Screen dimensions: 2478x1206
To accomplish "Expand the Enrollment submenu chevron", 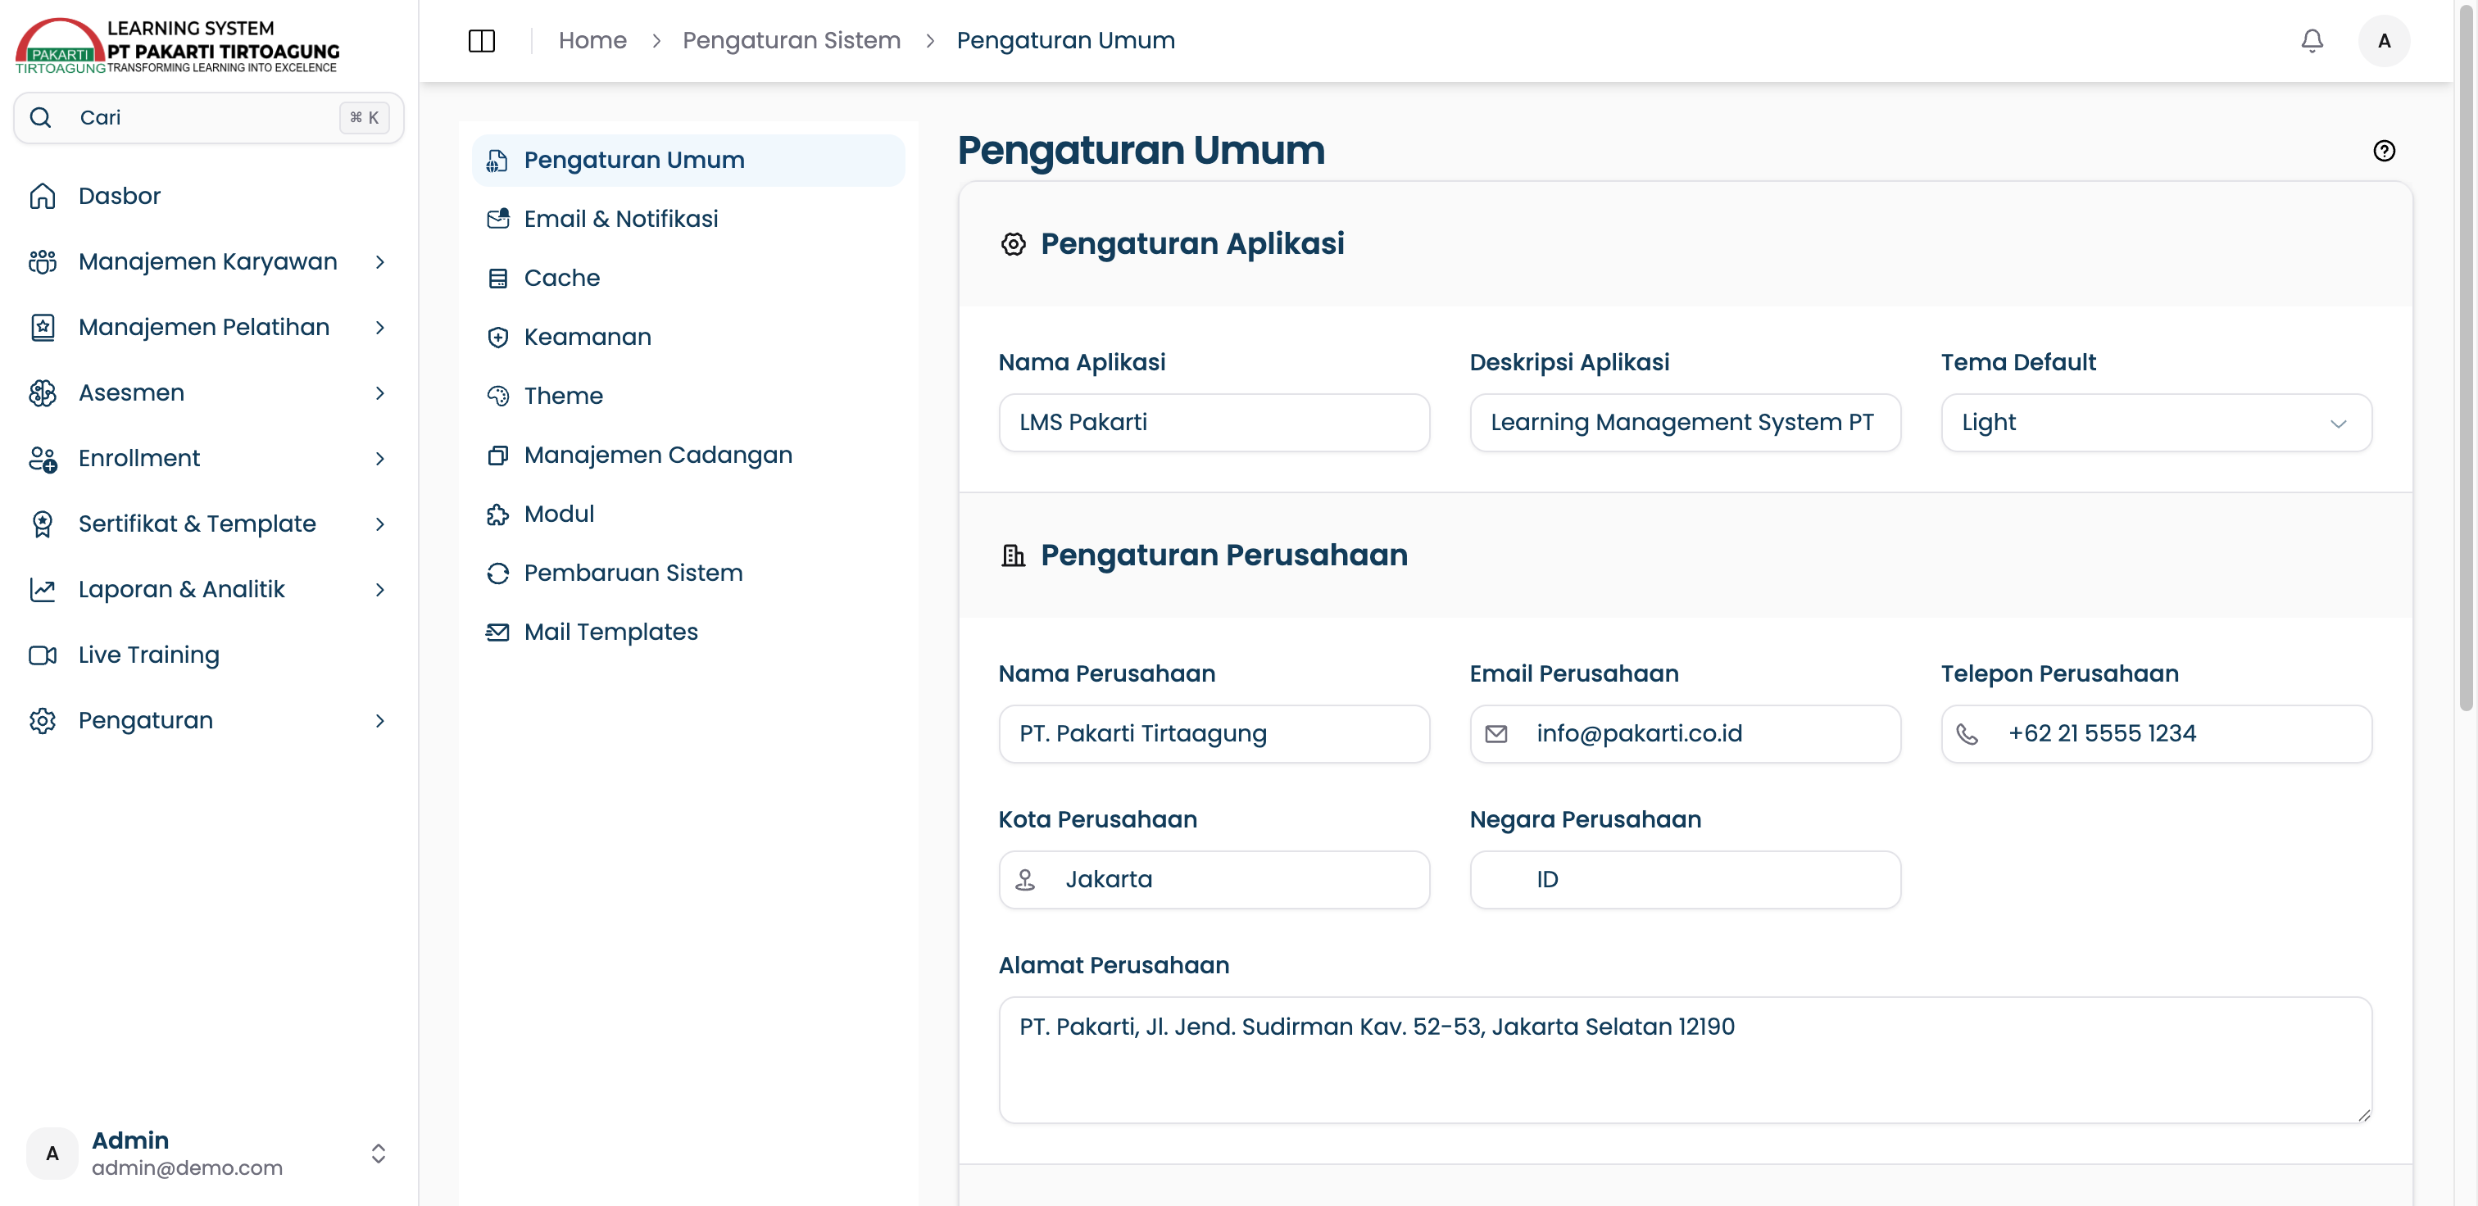I will coord(380,459).
